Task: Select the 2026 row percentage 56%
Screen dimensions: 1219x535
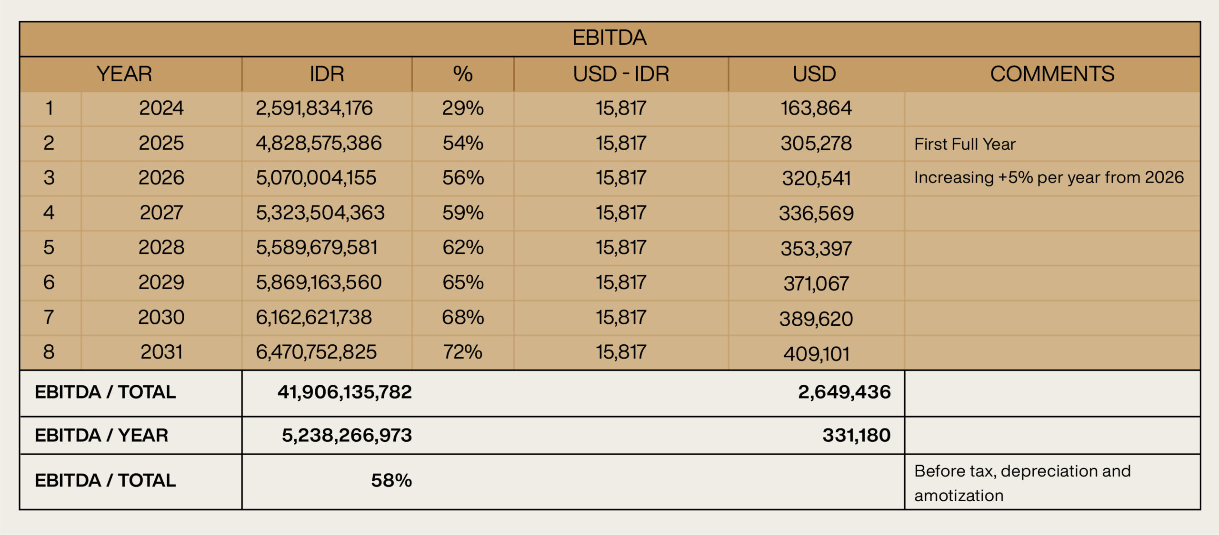Action: 463,178
